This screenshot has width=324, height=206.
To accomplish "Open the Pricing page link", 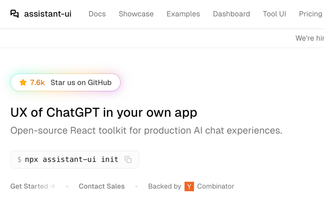I will (x=310, y=14).
